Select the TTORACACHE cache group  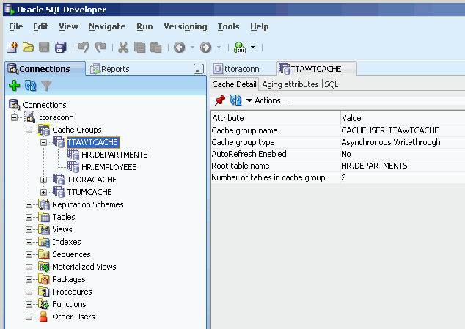tap(92, 180)
